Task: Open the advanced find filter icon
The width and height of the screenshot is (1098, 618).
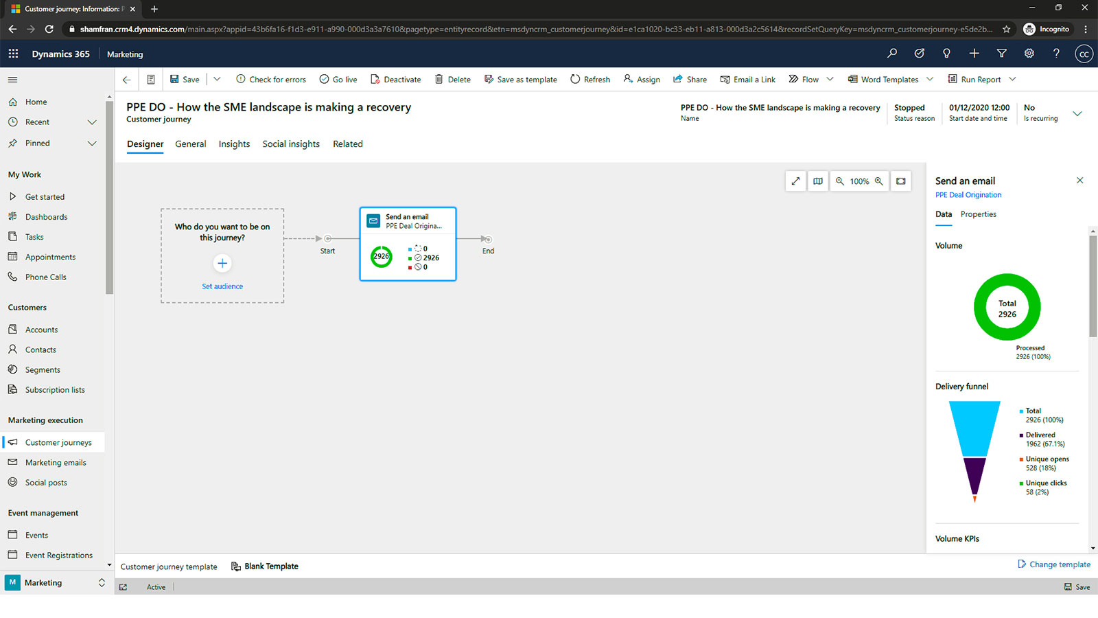Action: click(1001, 54)
